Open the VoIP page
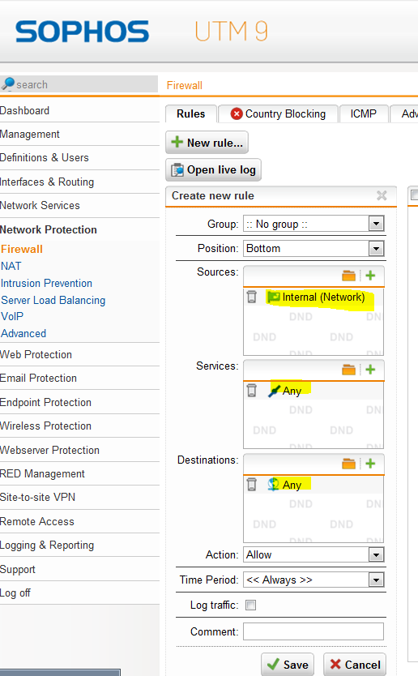Viewport: 418px width, 676px height. point(12,316)
